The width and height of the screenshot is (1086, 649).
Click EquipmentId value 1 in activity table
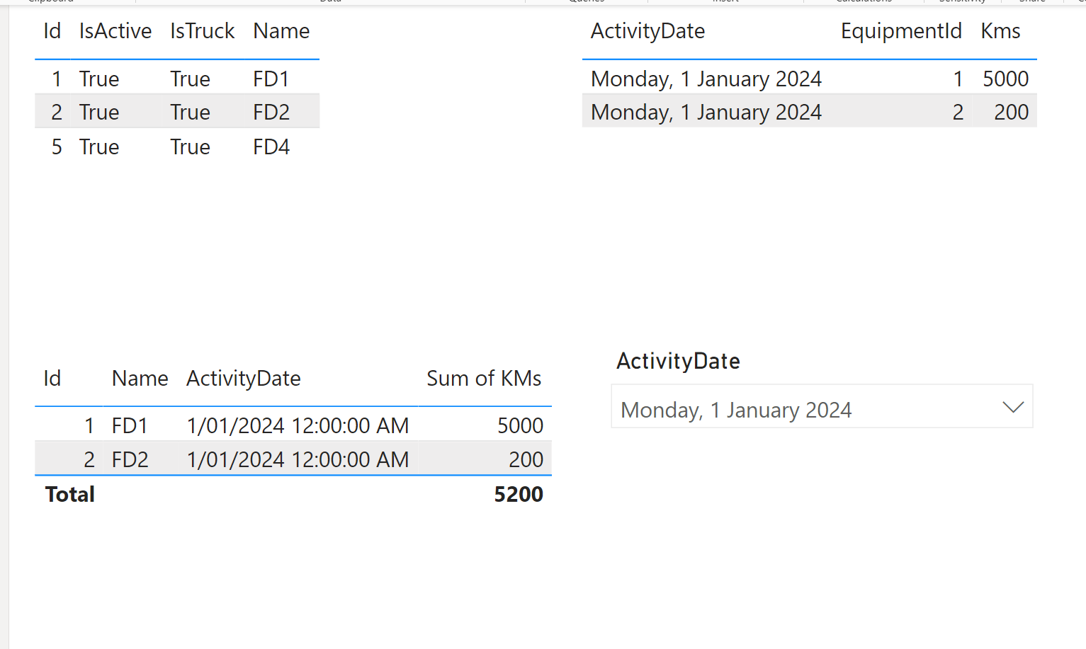(x=958, y=79)
